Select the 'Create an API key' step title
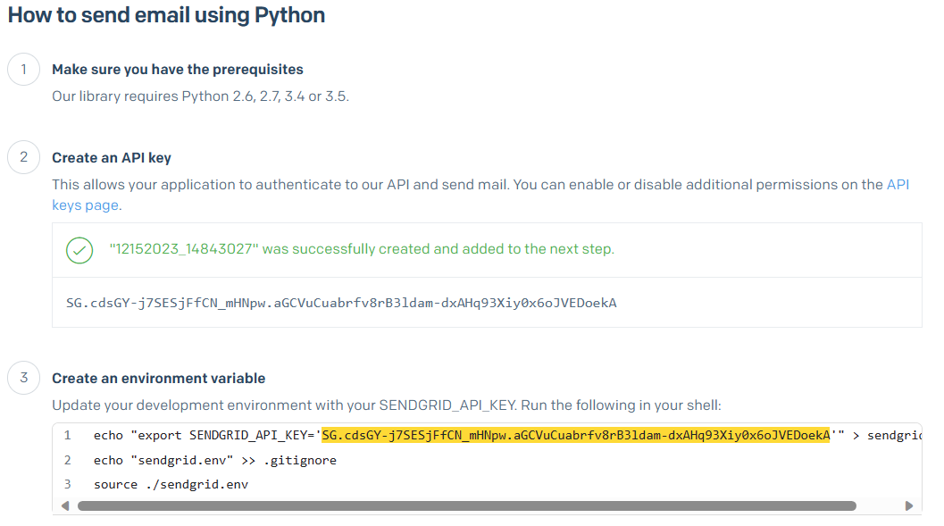 click(112, 158)
